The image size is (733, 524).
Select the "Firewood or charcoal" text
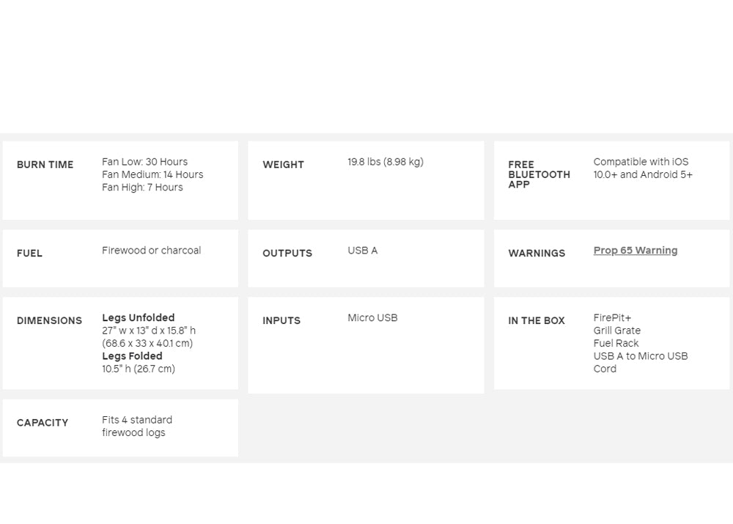[151, 251]
